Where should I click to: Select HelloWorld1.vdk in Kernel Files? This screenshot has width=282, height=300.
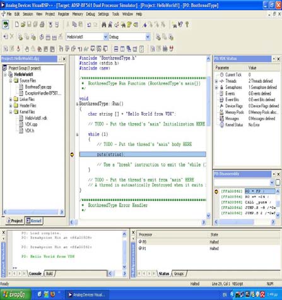pyautogui.click(x=36, y=118)
